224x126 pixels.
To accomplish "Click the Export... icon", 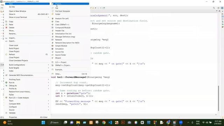I will [6, 41].
